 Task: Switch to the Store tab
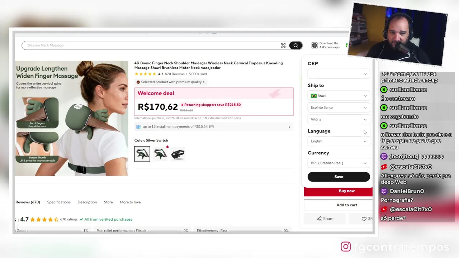point(108,202)
